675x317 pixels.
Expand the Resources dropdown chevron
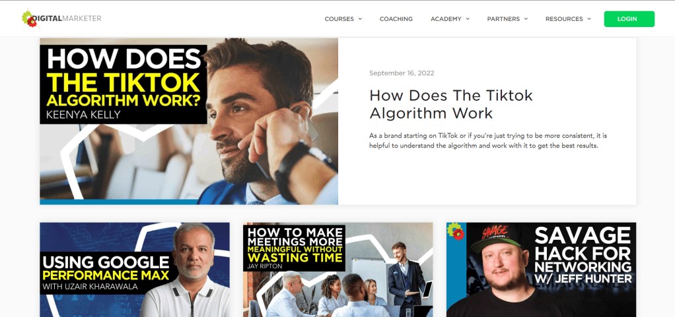(589, 19)
